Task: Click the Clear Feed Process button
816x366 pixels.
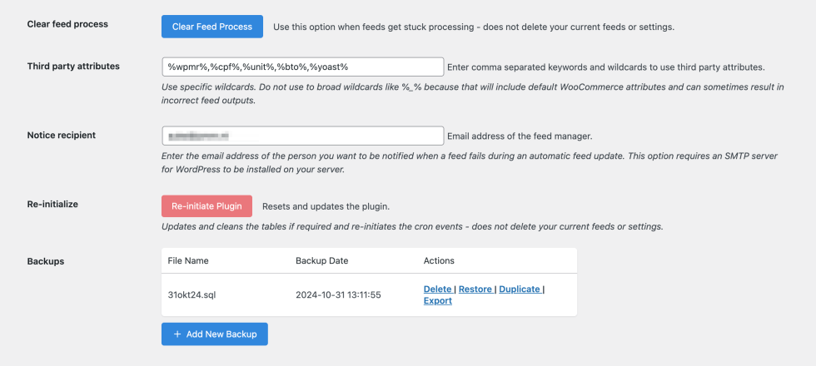Action: click(x=211, y=27)
